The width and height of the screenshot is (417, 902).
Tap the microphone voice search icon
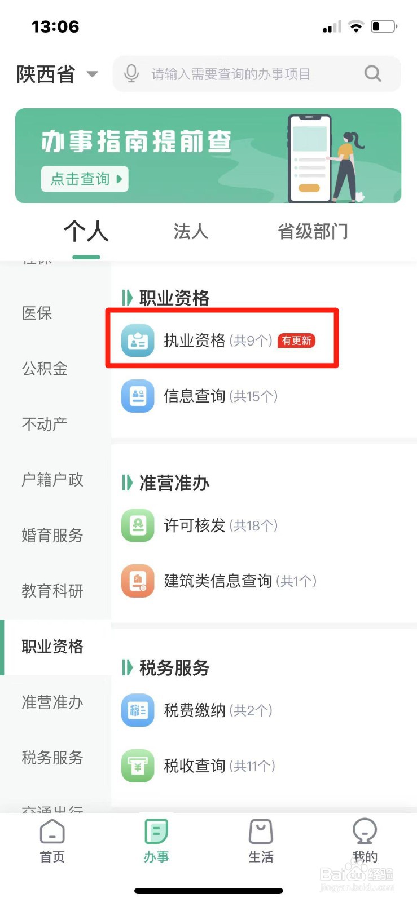tap(131, 74)
